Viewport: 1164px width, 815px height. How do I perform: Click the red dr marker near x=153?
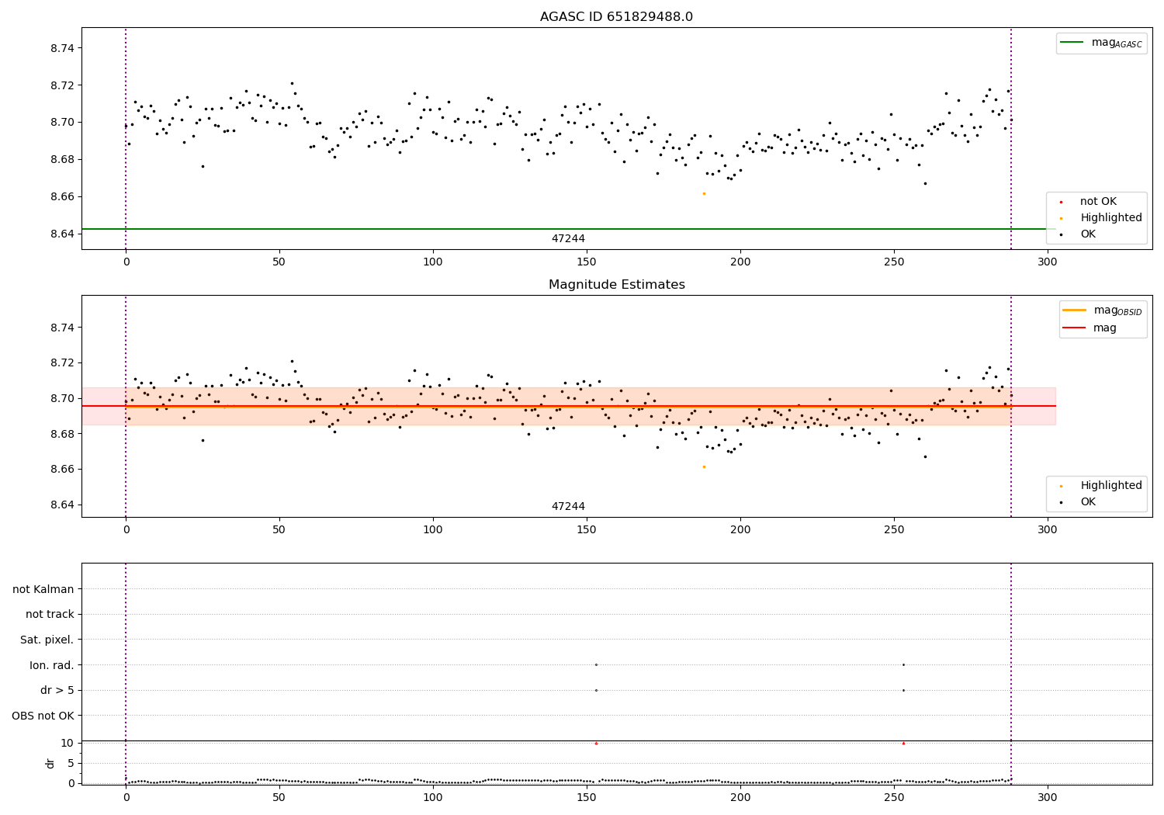pos(596,744)
